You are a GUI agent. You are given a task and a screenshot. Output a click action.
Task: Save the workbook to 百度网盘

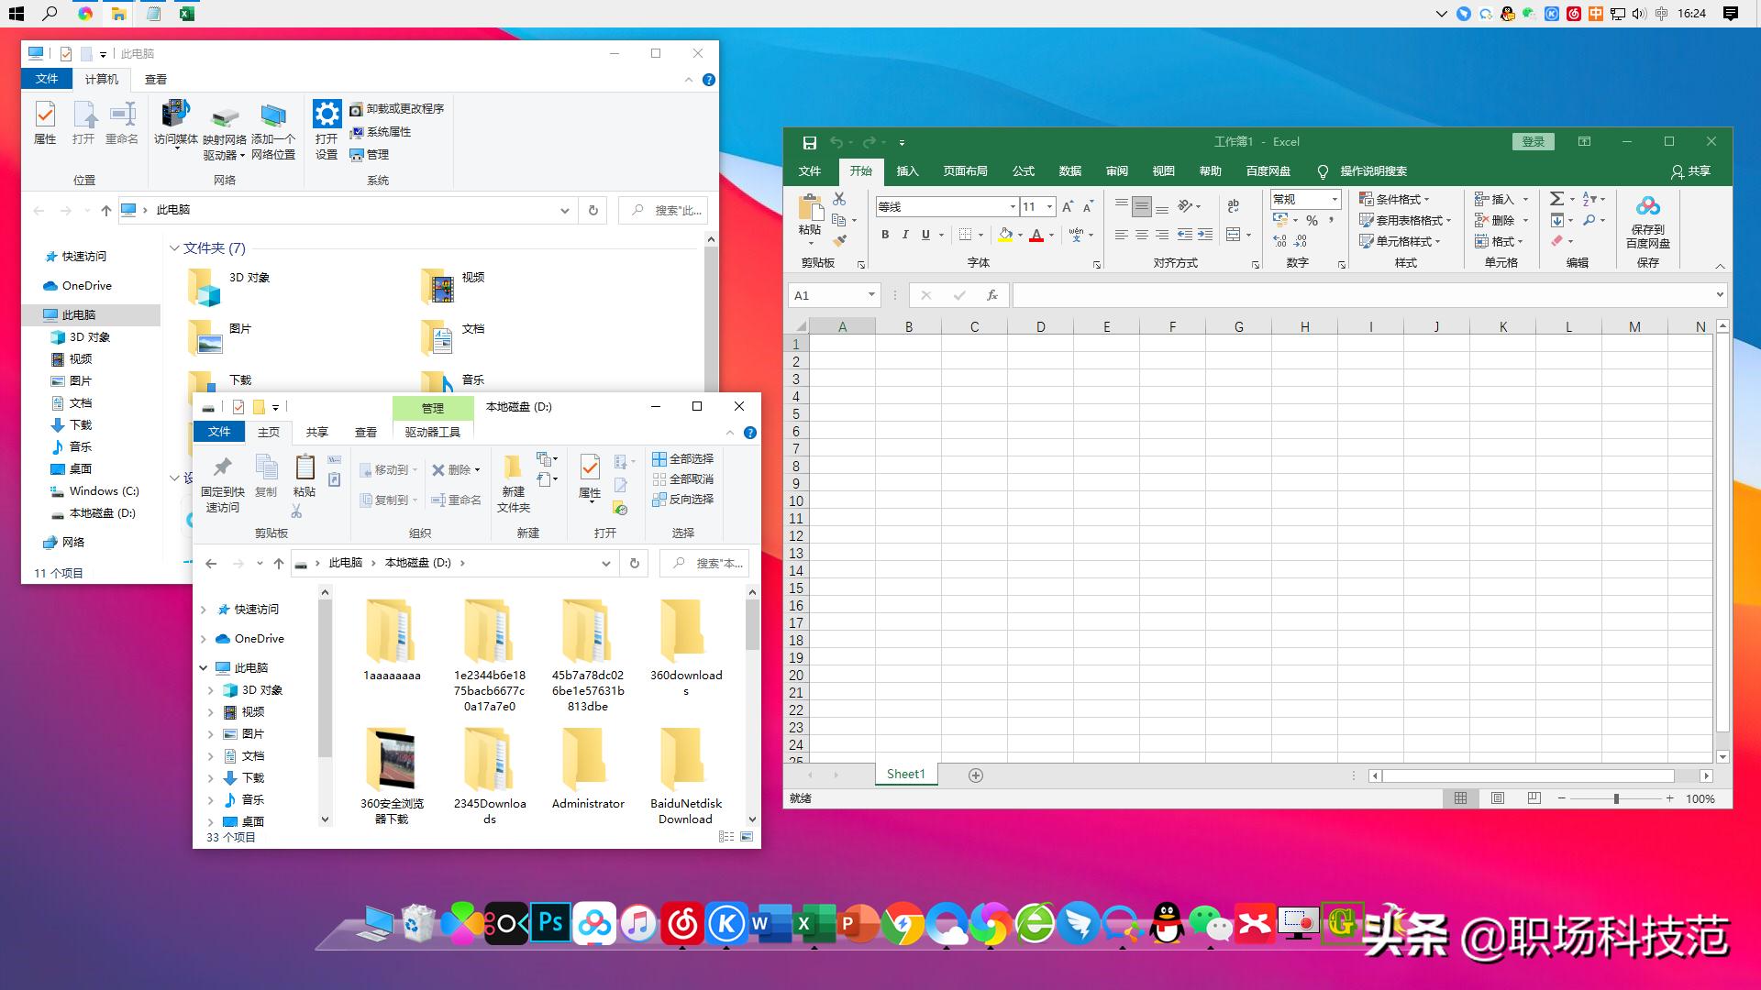(x=1648, y=220)
